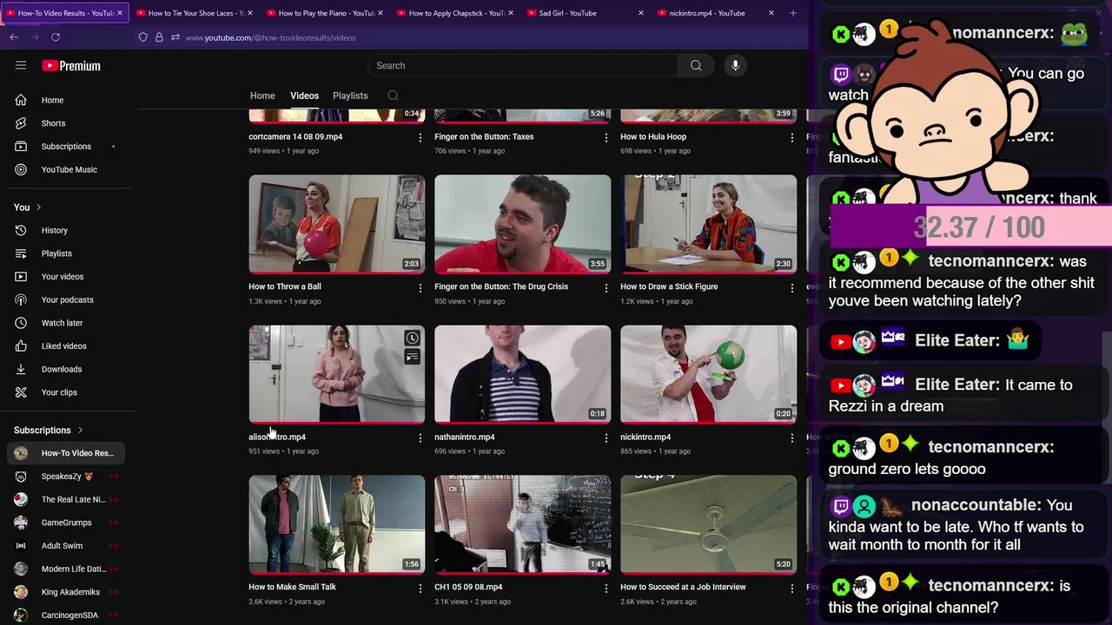Click the YouTube Premium logo
Image resolution: width=1112 pixels, height=625 pixels.
point(71,66)
